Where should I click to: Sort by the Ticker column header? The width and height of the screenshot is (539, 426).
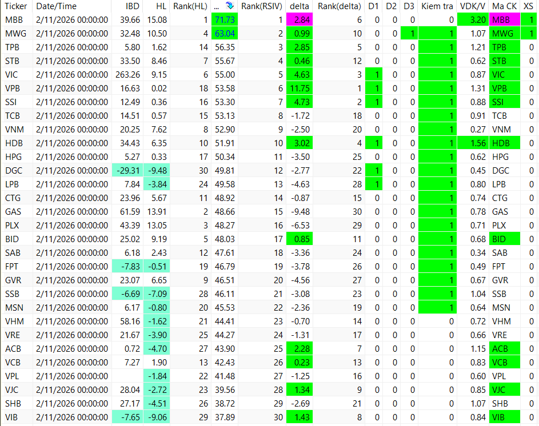point(16,6)
